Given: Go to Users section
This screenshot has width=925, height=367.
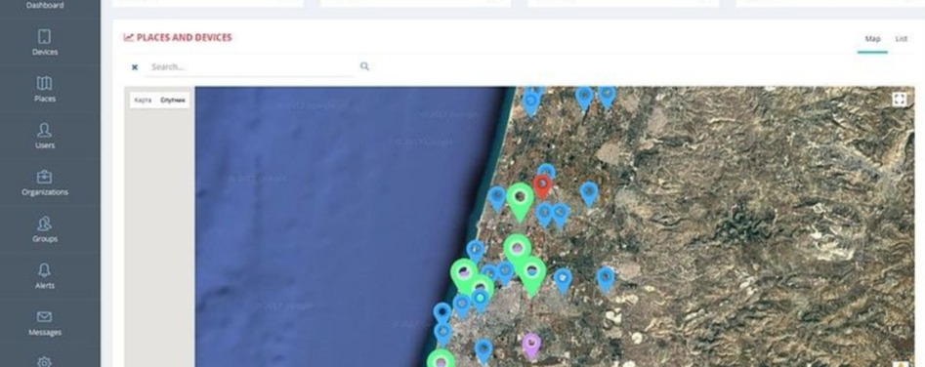Looking at the screenshot, I should tap(44, 136).
